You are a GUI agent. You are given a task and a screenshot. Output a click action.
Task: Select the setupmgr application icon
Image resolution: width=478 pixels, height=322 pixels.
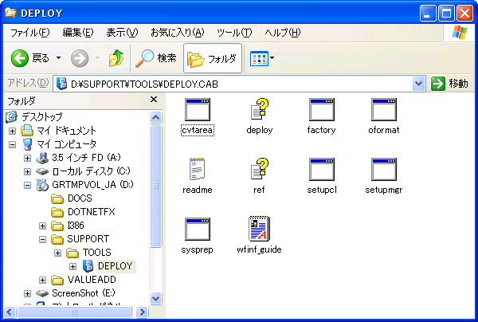pyautogui.click(x=384, y=169)
